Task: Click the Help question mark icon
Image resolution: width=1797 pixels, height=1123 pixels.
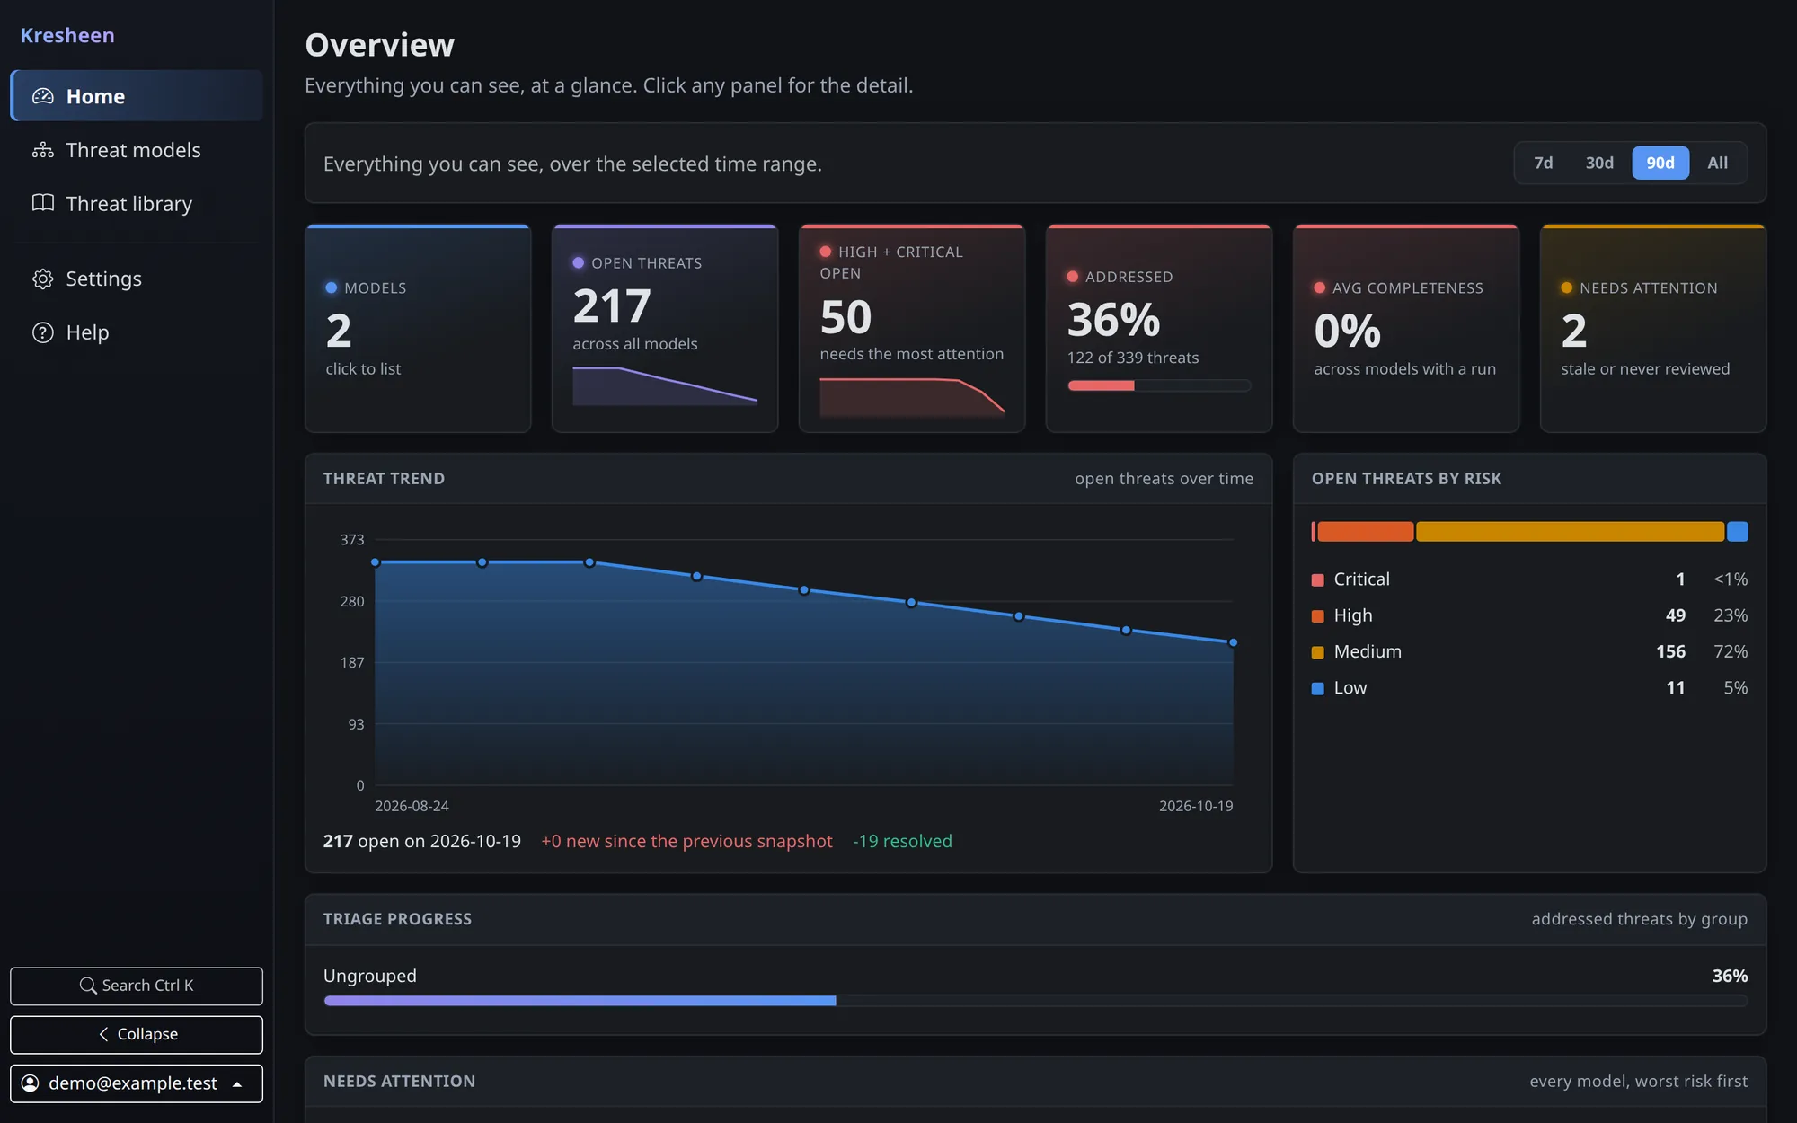Action: [43, 332]
